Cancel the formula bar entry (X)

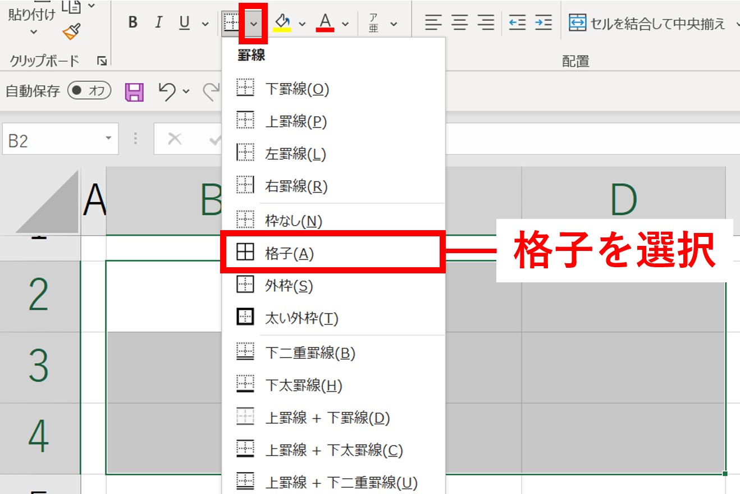(x=175, y=139)
